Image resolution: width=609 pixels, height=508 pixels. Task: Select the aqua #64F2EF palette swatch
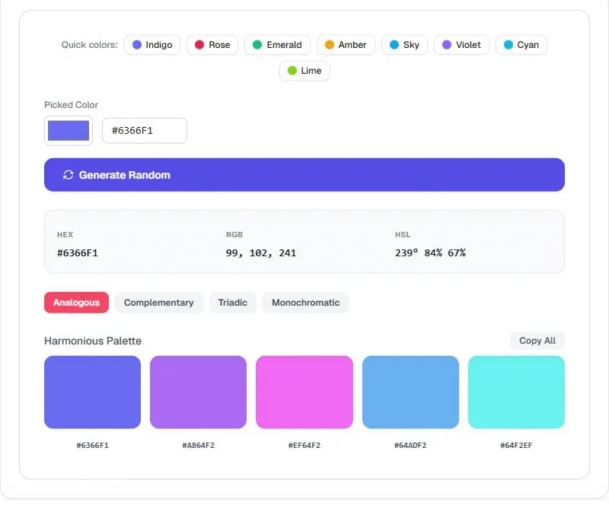tap(516, 392)
